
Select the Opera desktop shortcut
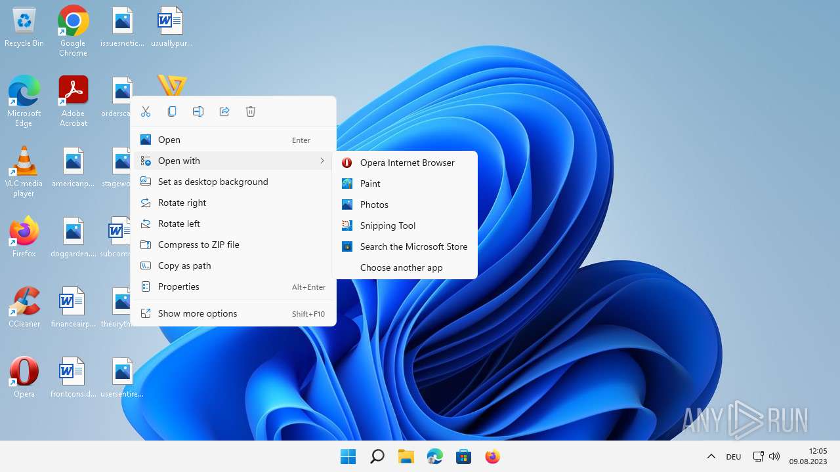tap(24, 377)
